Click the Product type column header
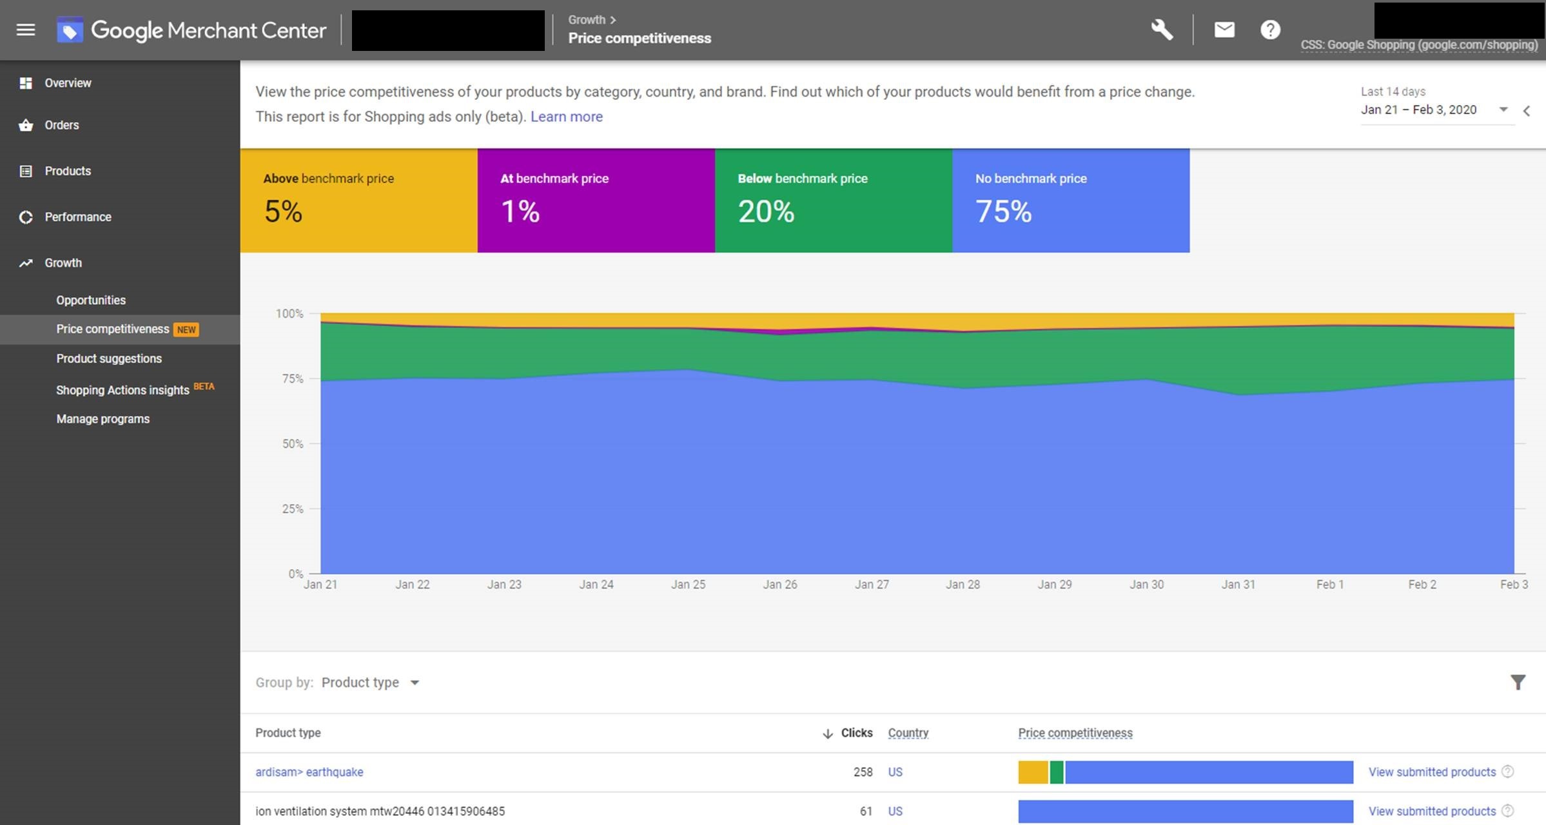Viewport: 1546px width, 825px height. tap(288, 733)
